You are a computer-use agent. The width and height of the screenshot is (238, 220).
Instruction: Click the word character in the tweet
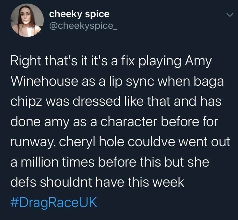coord(129,122)
